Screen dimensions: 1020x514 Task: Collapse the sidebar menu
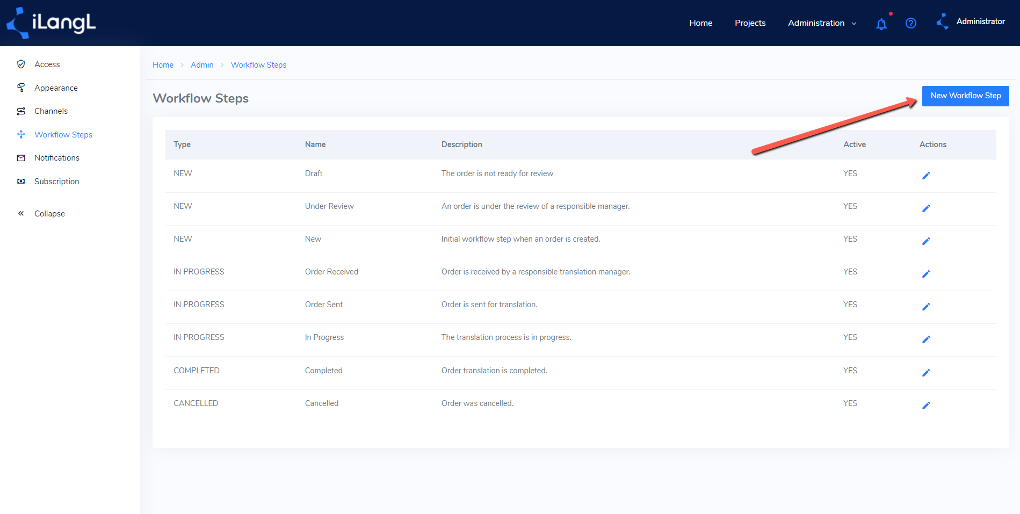(49, 214)
